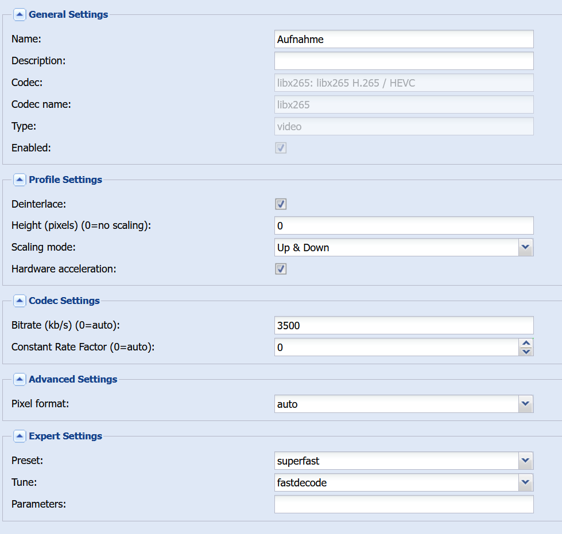Click the Bitrate field showing 3500
562x534 pixels.
[404, 326]
